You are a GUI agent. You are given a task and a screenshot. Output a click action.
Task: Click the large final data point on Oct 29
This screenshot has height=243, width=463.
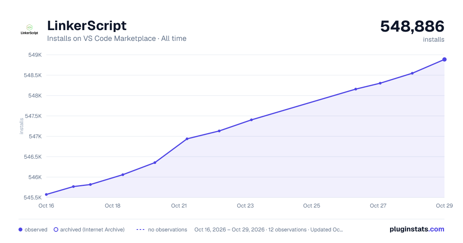pos(444,59)
